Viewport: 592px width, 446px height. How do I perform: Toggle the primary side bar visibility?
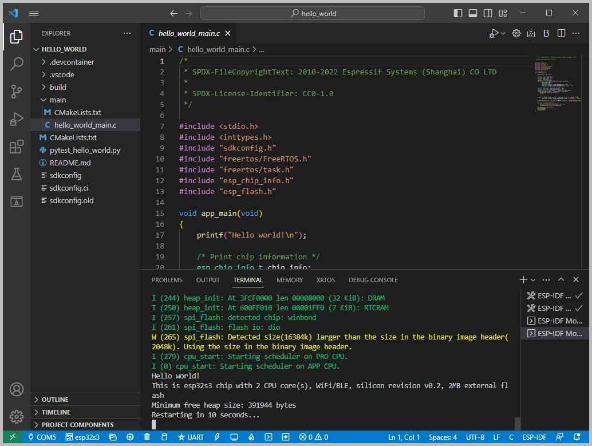(458, 13)
